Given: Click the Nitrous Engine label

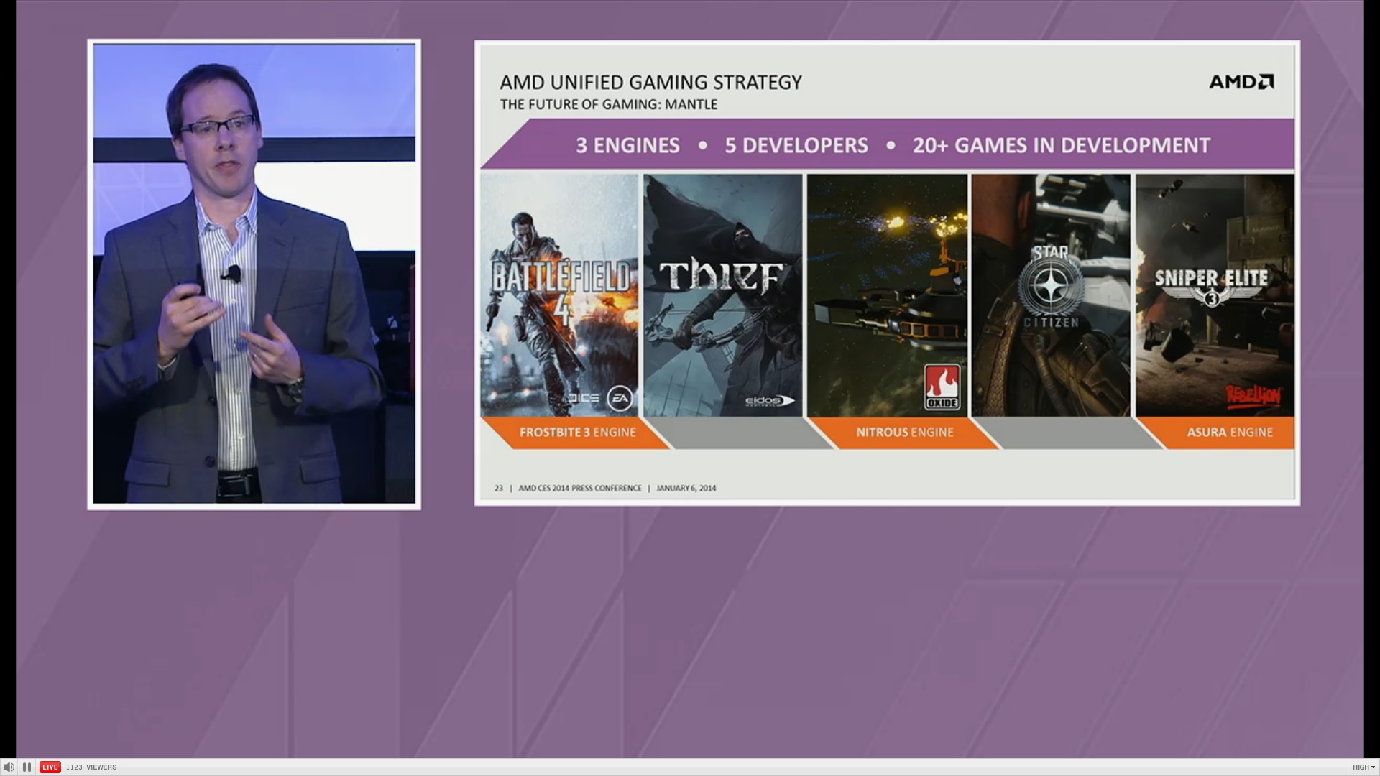Looking at the screenshot, I should [904, 432].
